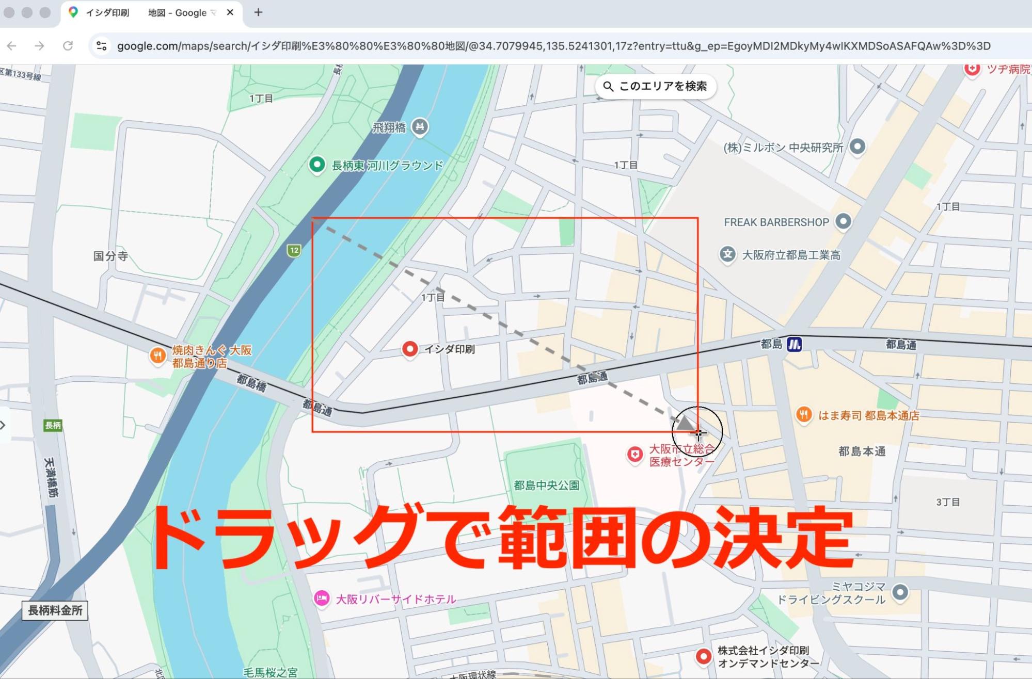
Task: Click the ツヂ病院 hospital marker
Action: coord(972,69)
